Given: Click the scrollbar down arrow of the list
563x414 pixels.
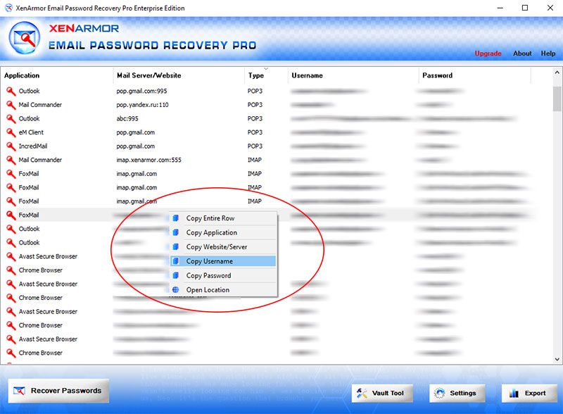Looking at the screenshot, I should (x=557, y=359).
